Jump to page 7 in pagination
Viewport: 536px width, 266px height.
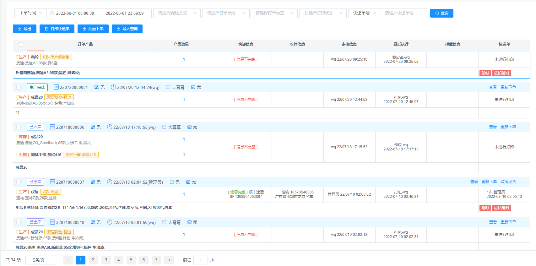[156, 260]
